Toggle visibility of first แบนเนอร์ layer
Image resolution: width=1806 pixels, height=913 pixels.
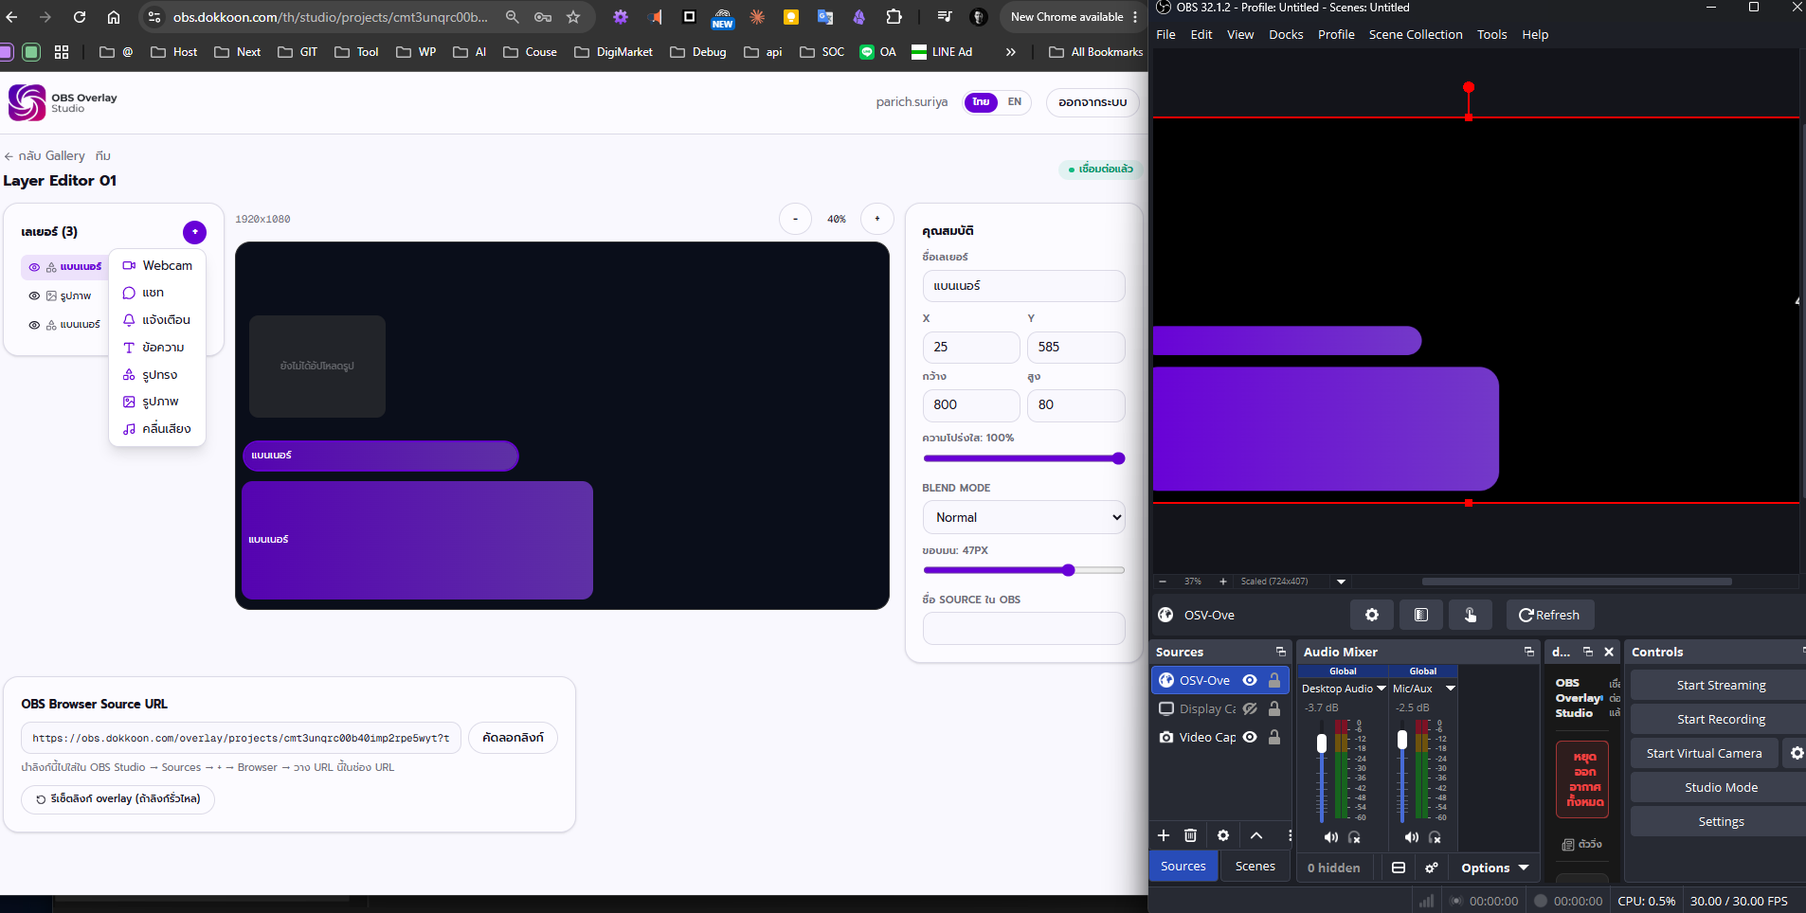point(34,267)
